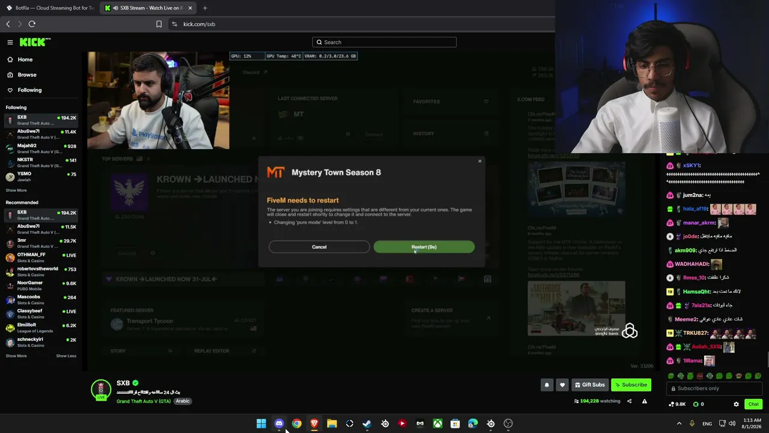769x433 pixels.
Task: Open a new browser tab
Action: click(x=205, y=8)
